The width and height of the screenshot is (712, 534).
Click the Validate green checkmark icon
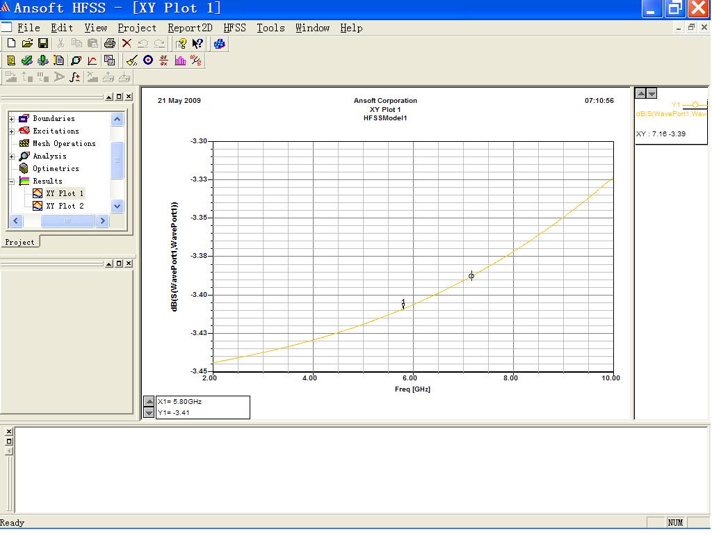[27, 60]
